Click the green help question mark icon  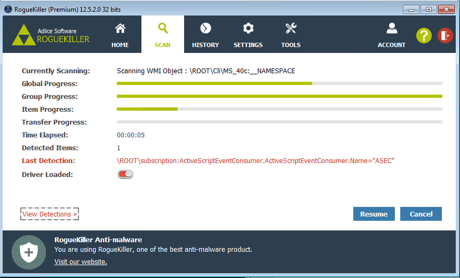point(424,35)
